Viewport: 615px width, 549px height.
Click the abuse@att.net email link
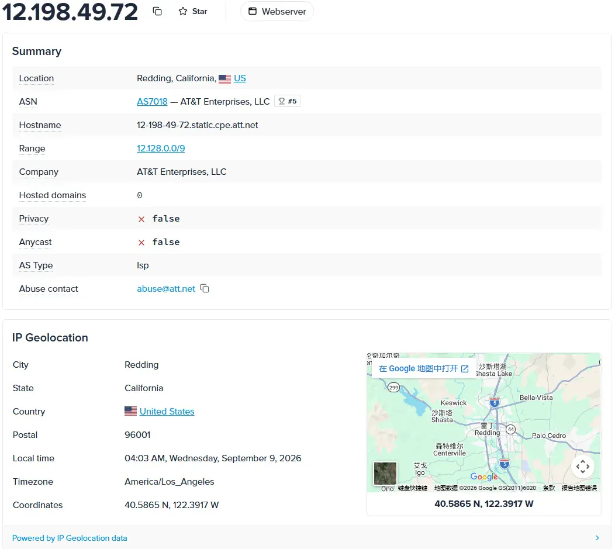[x=166, y=289]
